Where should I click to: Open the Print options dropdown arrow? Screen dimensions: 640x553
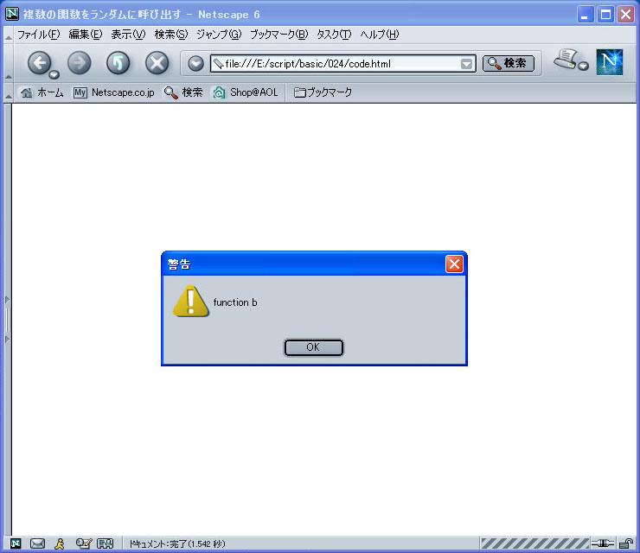point(584,66)
